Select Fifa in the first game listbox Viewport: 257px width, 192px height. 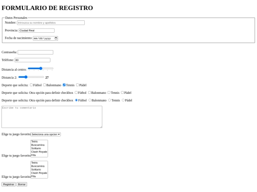click(x=39, y=155)
